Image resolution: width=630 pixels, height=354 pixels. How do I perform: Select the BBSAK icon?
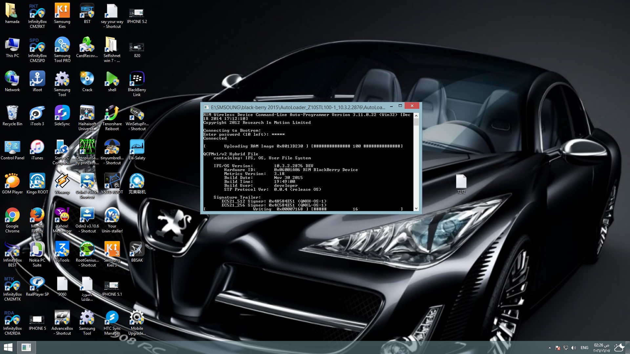[x=137, y=252]
